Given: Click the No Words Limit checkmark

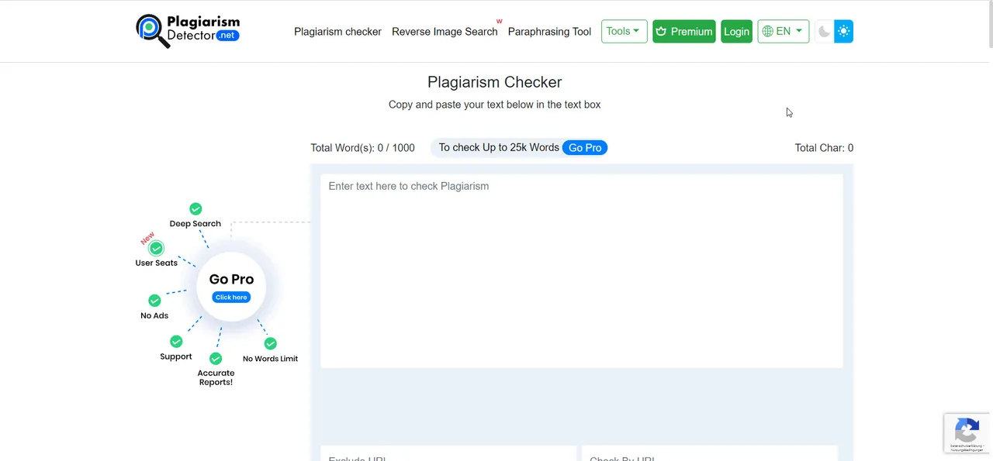Looking at the screenshot, I should tap(270, 344).
